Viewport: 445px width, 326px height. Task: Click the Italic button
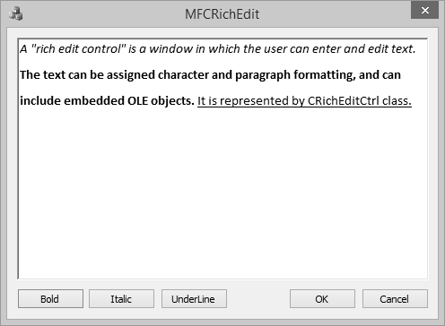coord(121,298)
